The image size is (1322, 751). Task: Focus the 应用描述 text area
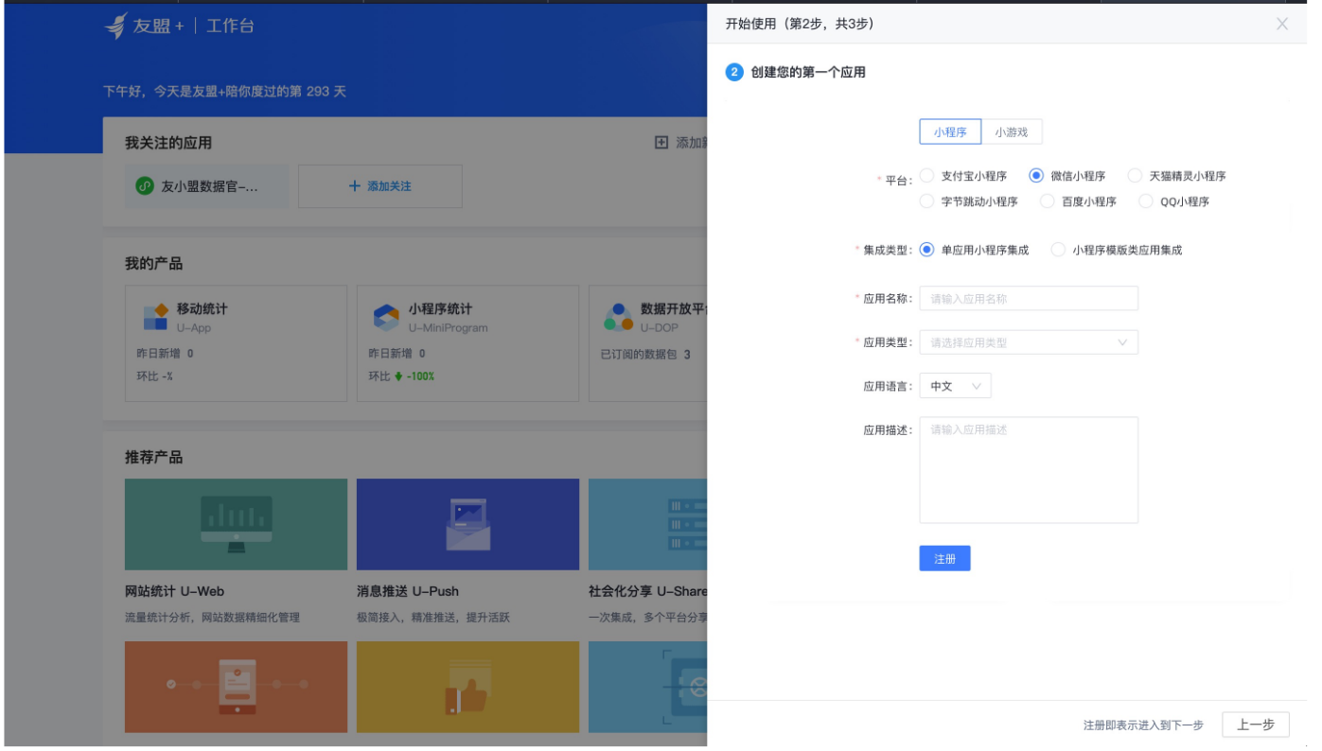pyautogui.click(x=1029, y=470)
